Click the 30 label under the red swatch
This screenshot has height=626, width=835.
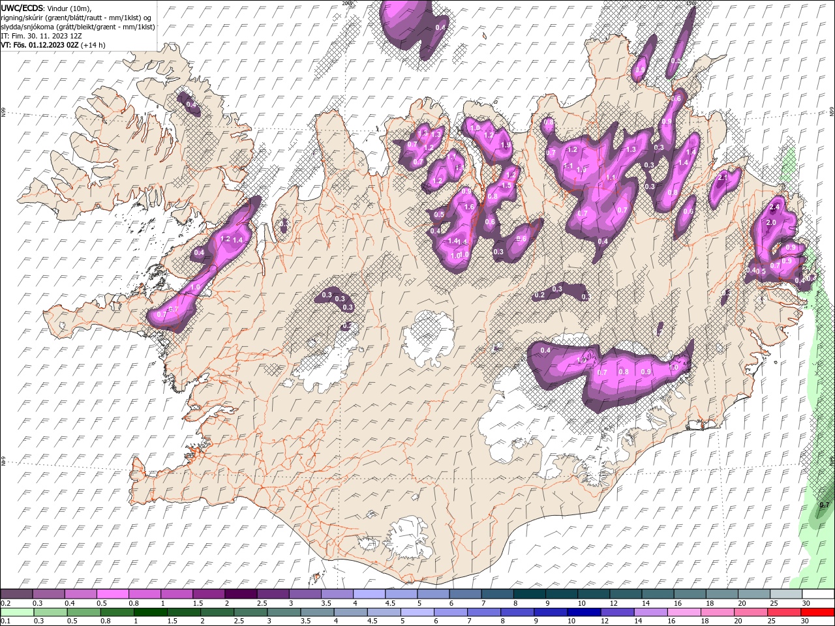(806, 621)
